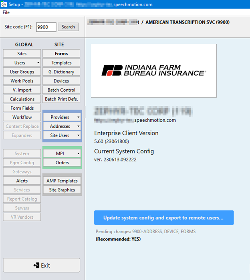
Task: Click the Indiana Farm Bureau Insurance logo
Action: point(153,71)
